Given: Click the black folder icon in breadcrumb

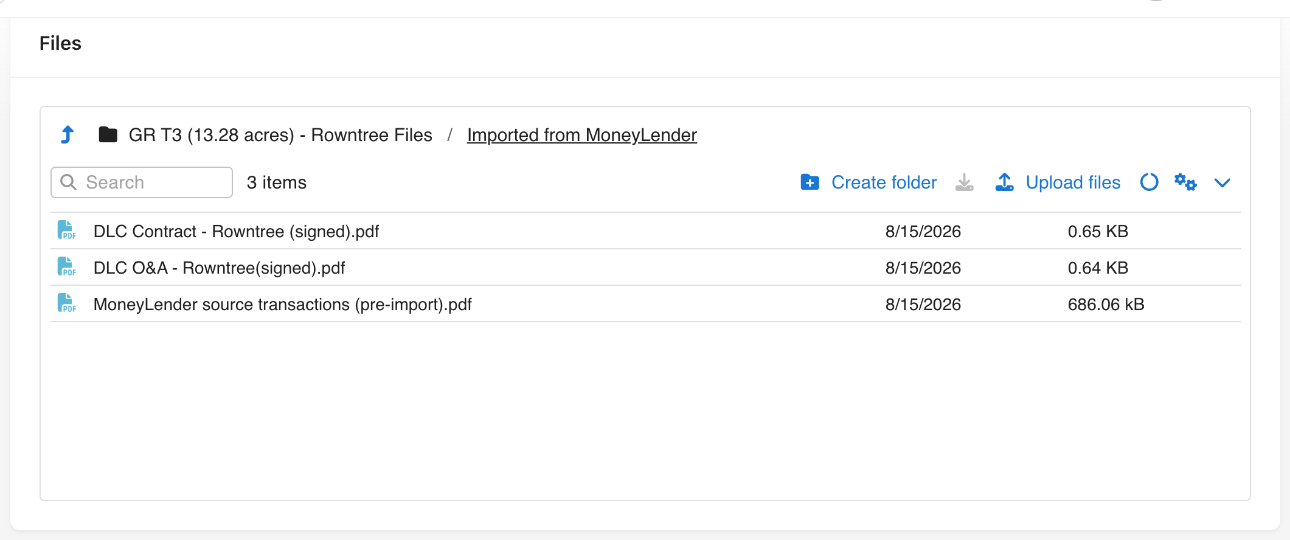Looking at the screenshot, I should coord(108,134).
